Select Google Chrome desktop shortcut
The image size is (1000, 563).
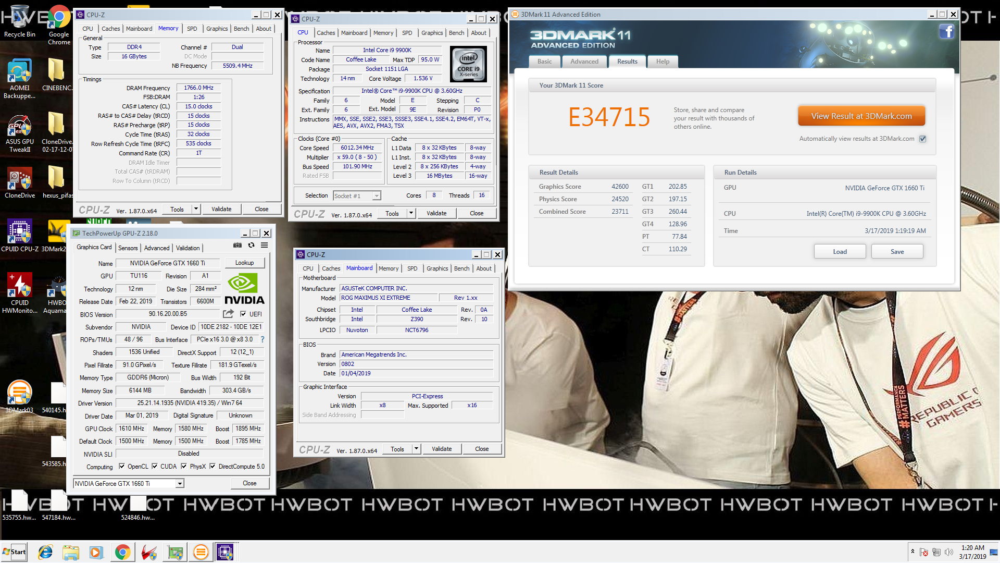59,25
